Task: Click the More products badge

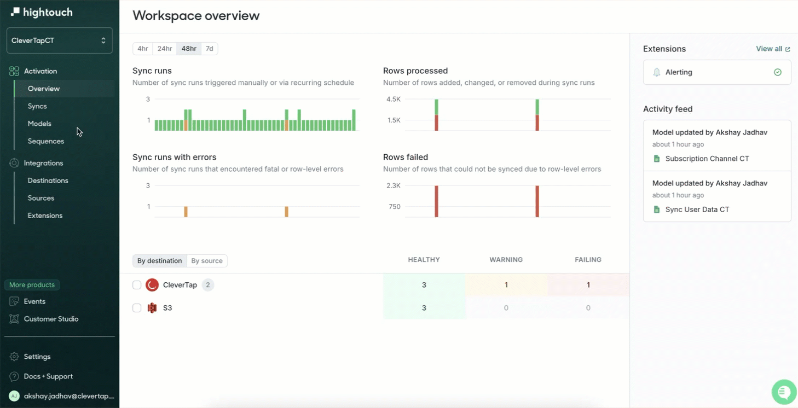Action: click(x=32, y=285)
